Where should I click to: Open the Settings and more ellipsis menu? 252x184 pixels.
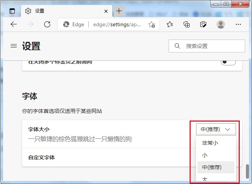pyautogui.click(x=238, y=24)
